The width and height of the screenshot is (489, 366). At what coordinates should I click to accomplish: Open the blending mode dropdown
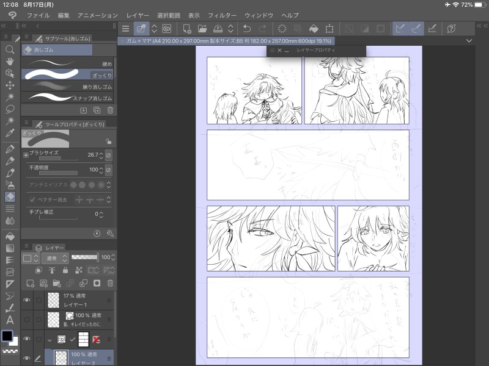click(55, 257)
